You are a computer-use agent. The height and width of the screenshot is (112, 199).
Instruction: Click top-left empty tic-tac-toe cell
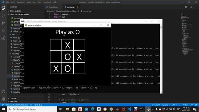[x=56, y=45]
